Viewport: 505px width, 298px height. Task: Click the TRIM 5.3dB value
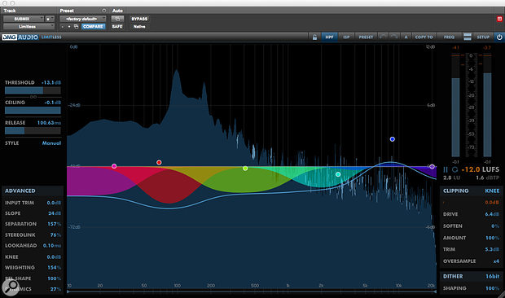tap(492, 249)
